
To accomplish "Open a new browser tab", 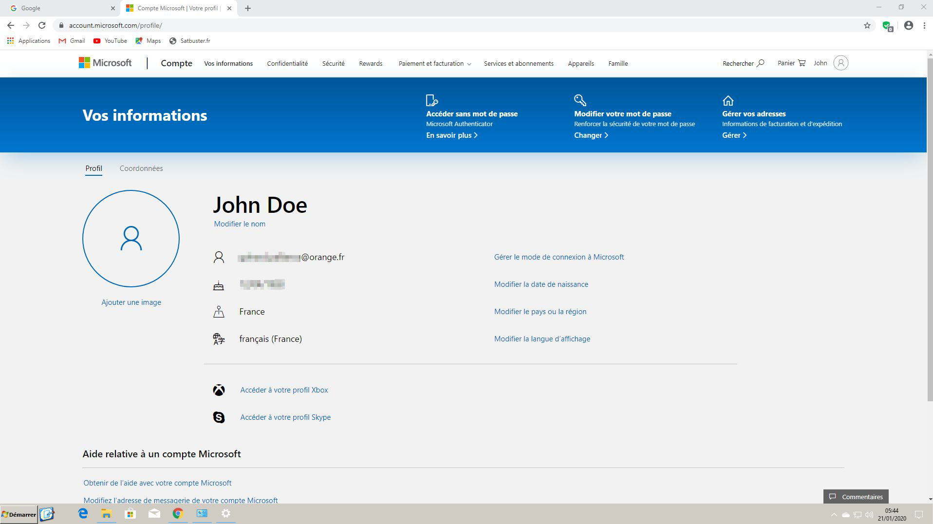I will pyautogui.click(x=248, y=8).
